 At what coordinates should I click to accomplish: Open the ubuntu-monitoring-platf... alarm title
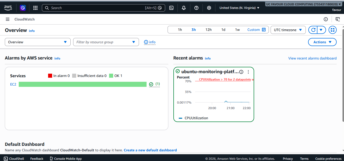[210, 72]
